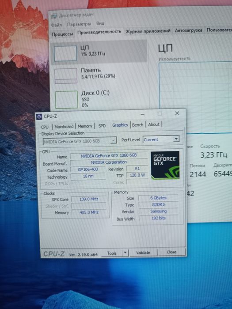
Task: Click the CPU usage graph in Task Manager
Action: (195, 98)
